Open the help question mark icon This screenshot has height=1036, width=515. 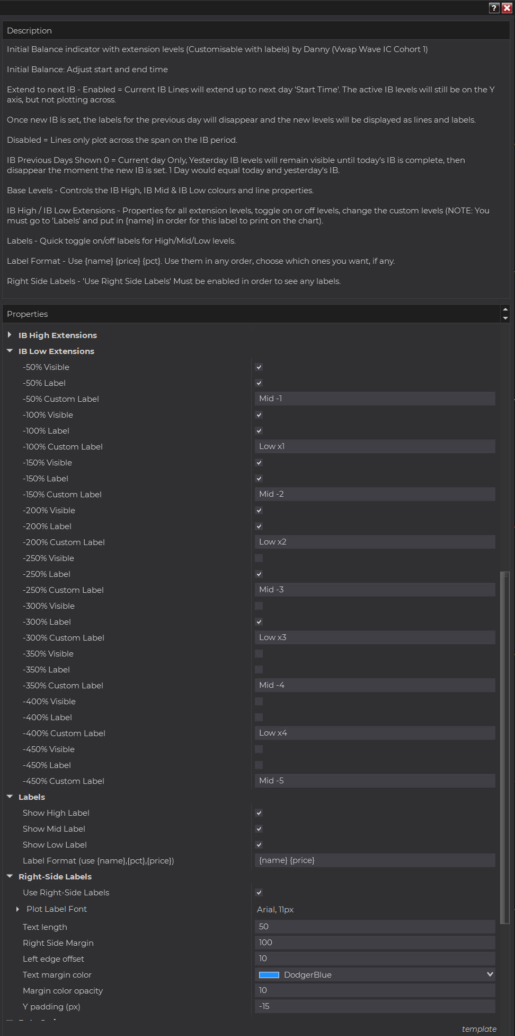tap(494, 8)
